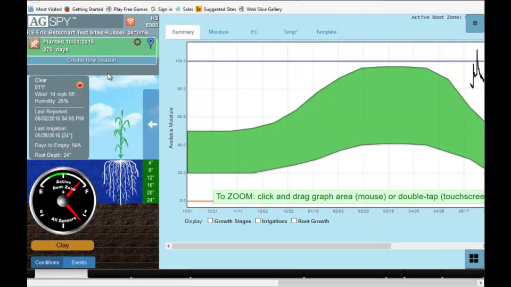This screenshot has height=287, width=511.
Task: Click the graph horizontal scrollbar thumb
Action: tap(282, 246)
